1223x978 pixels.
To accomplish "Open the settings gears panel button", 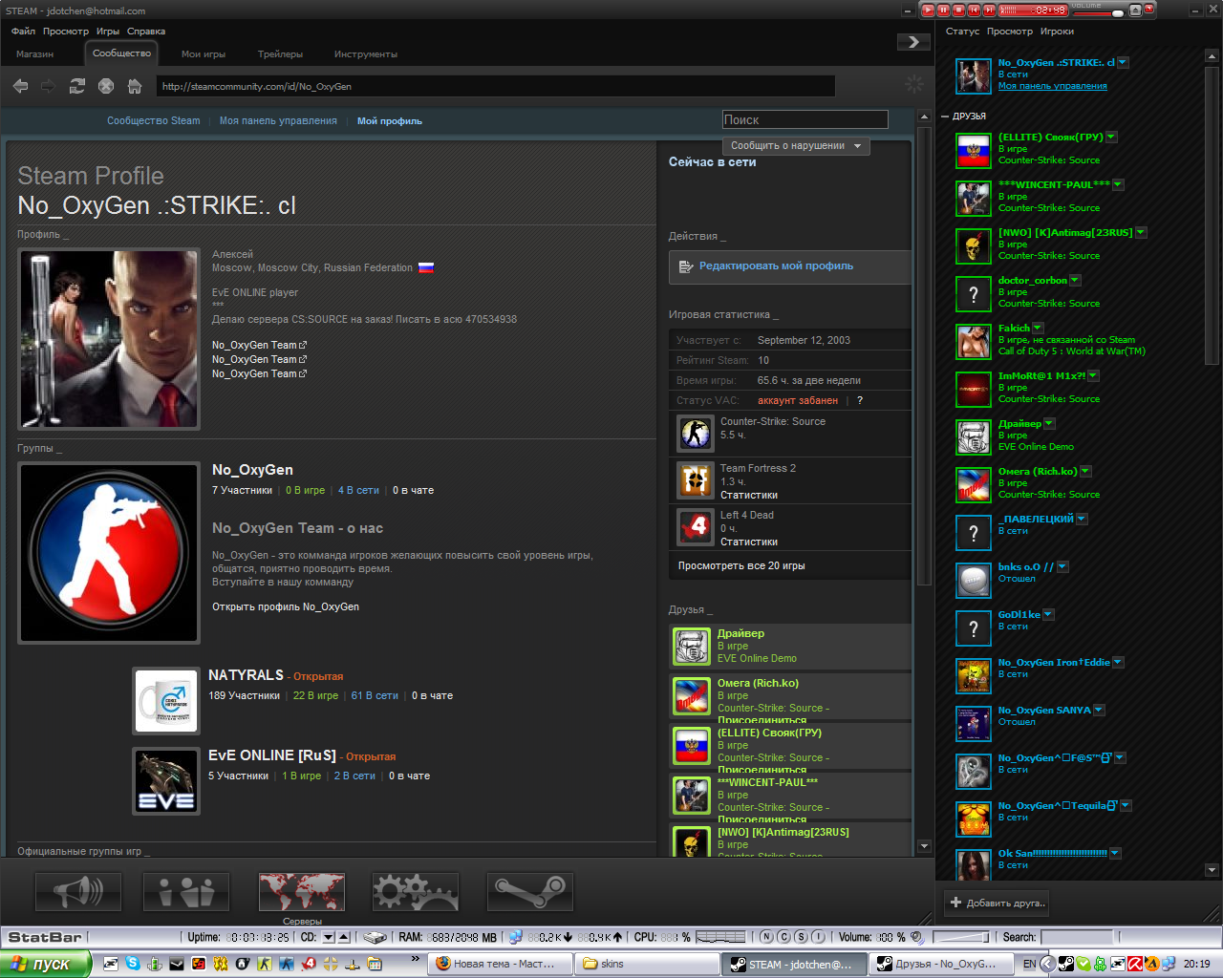I will point(416,892).
